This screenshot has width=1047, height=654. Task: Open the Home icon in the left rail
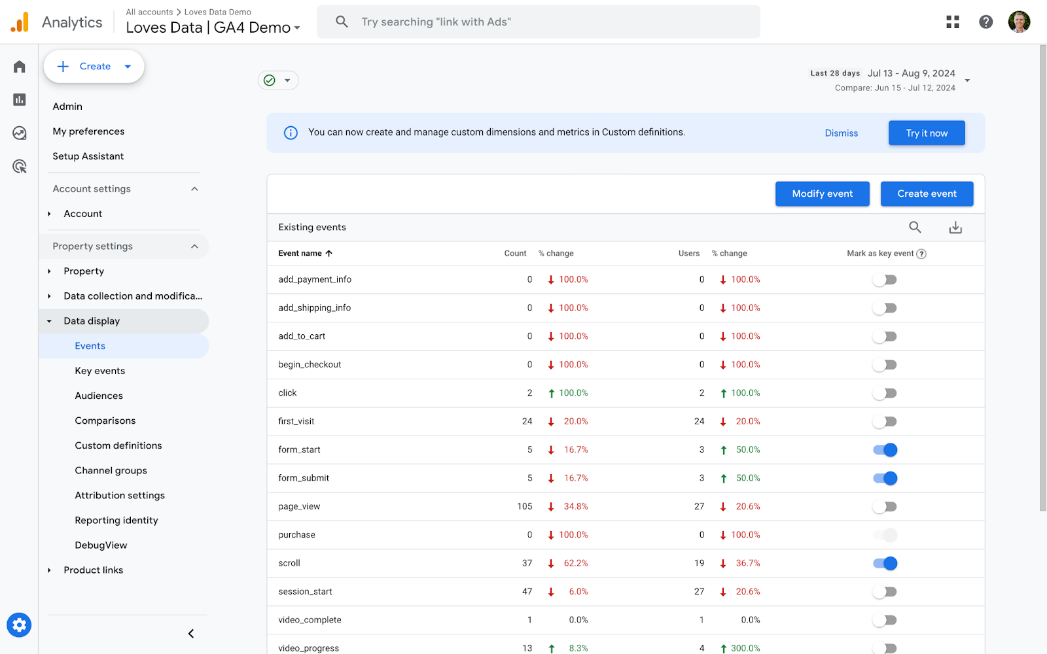tap(18, 66)
